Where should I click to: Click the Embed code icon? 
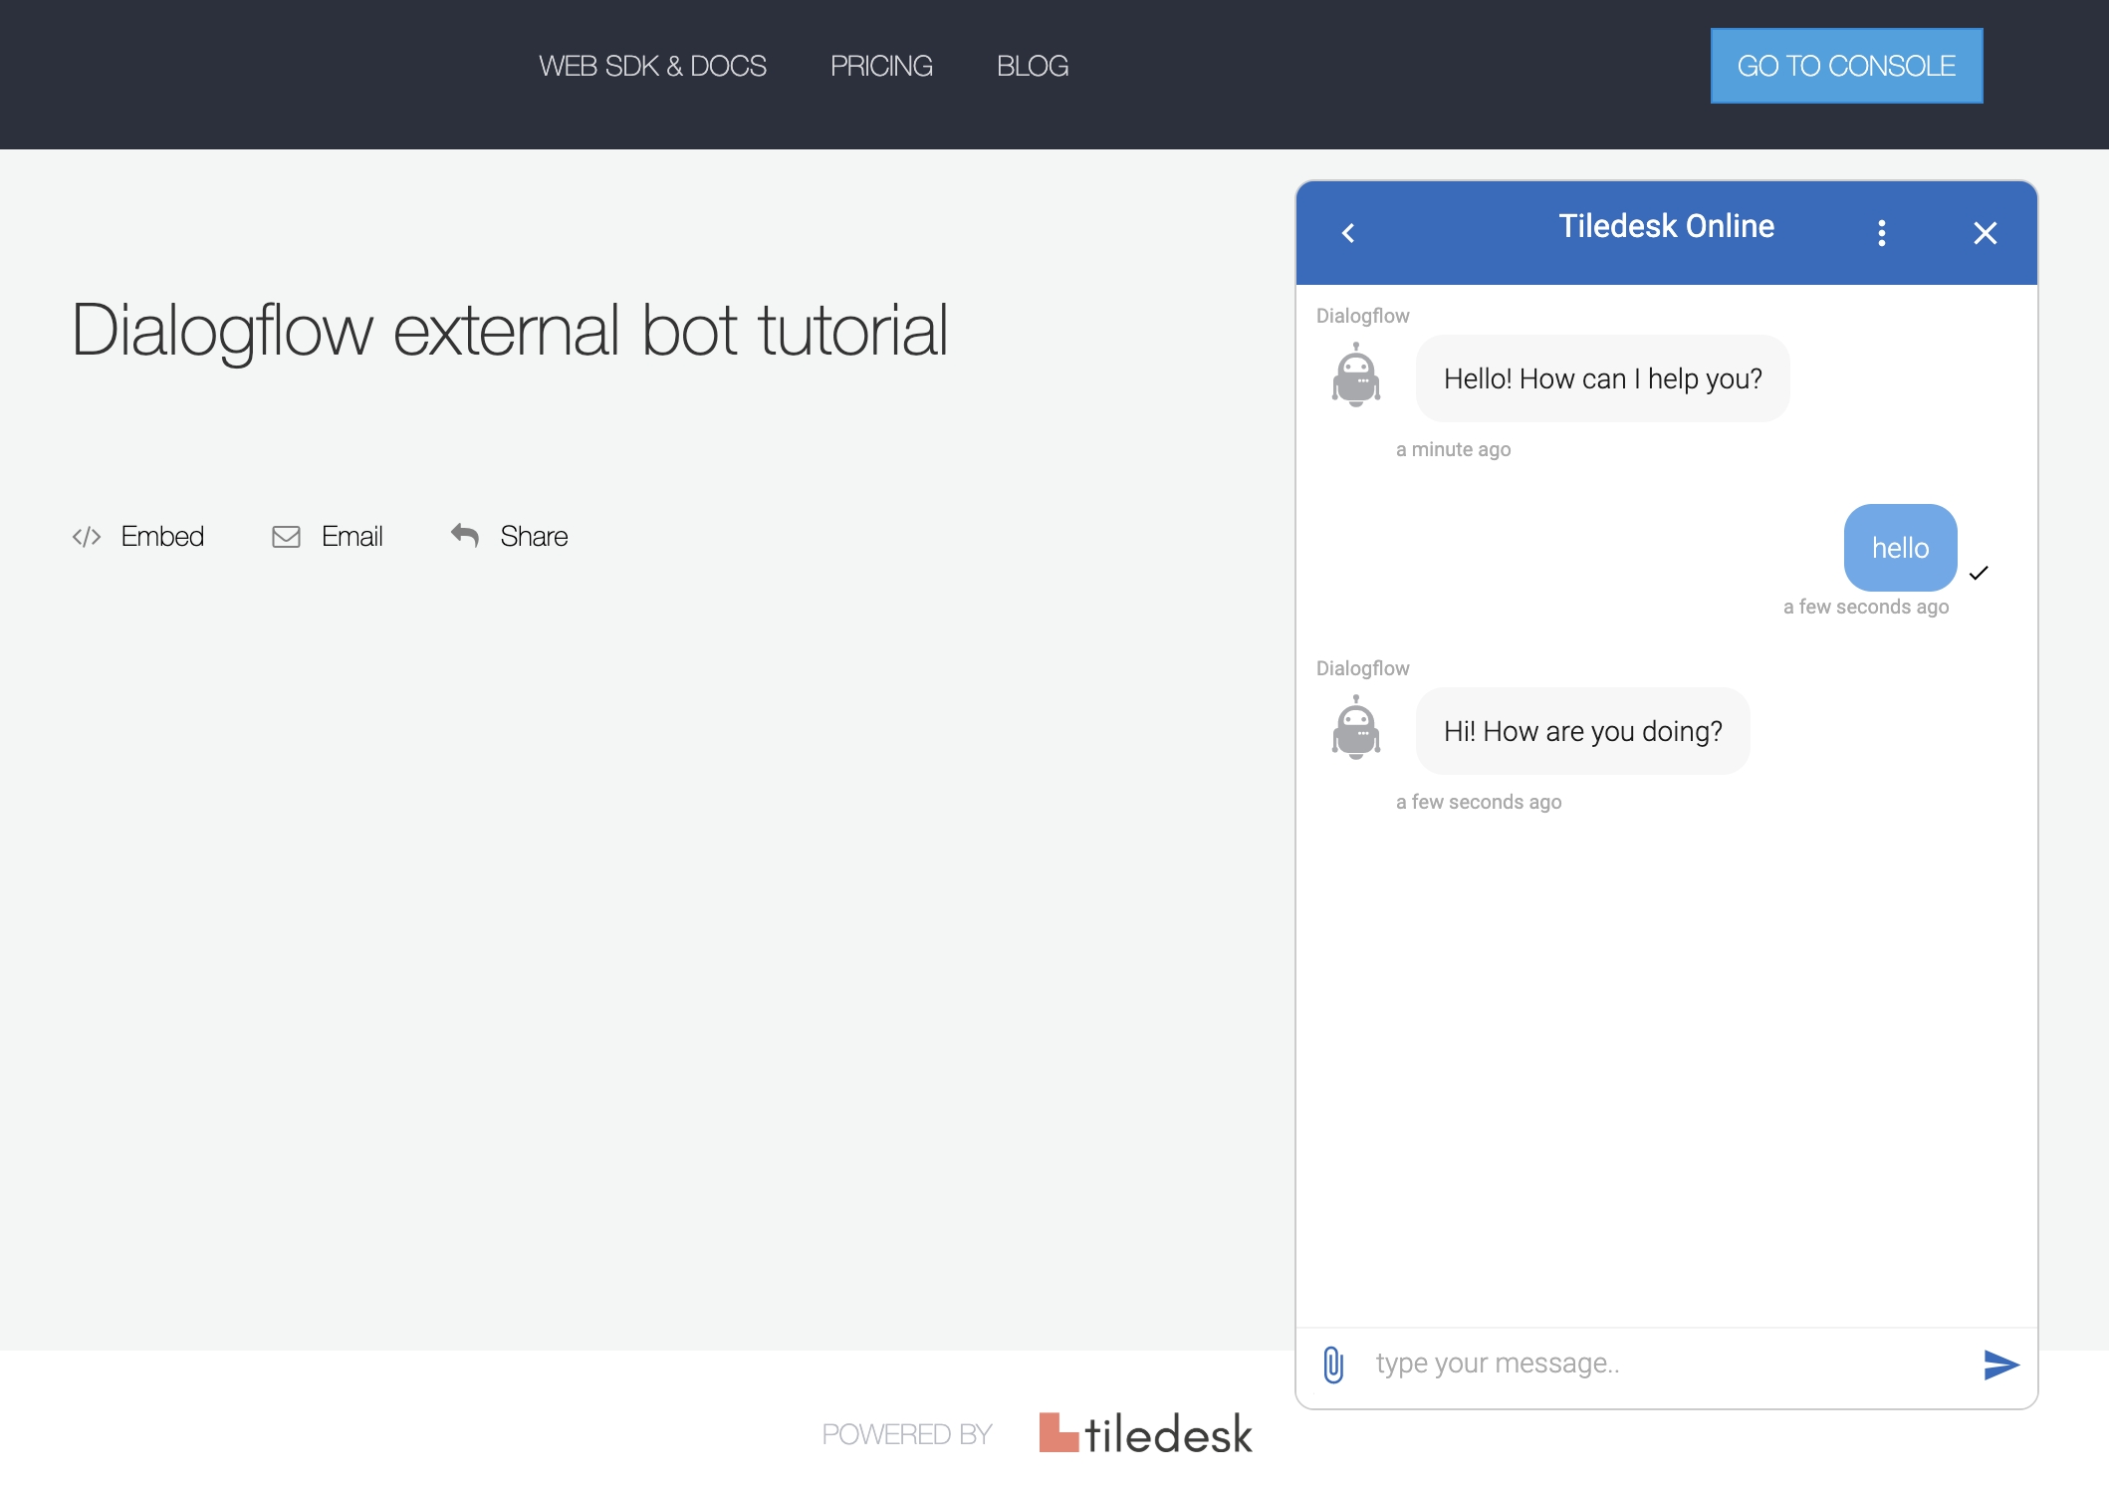87,537
